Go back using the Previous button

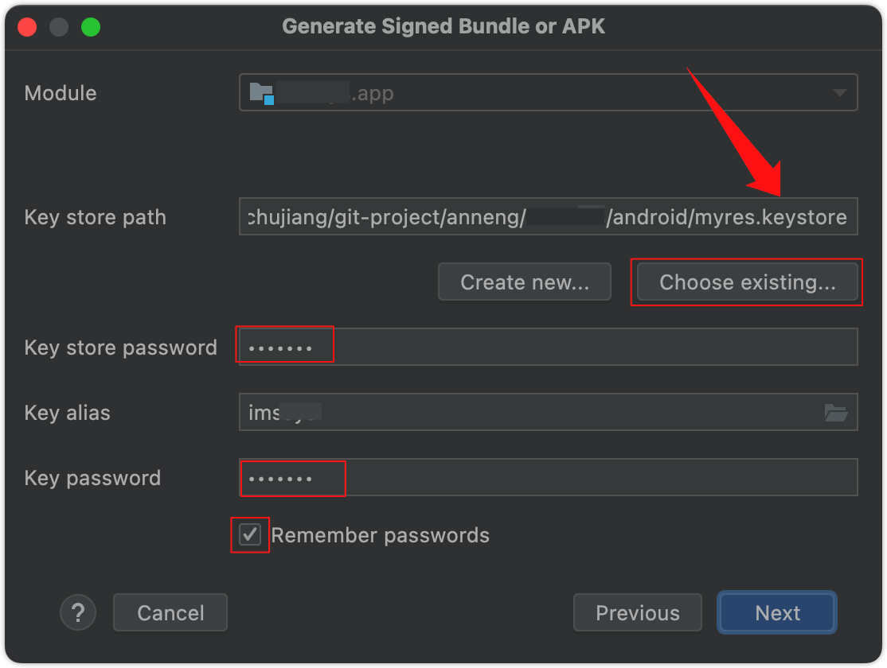click(x=638, y=612)
